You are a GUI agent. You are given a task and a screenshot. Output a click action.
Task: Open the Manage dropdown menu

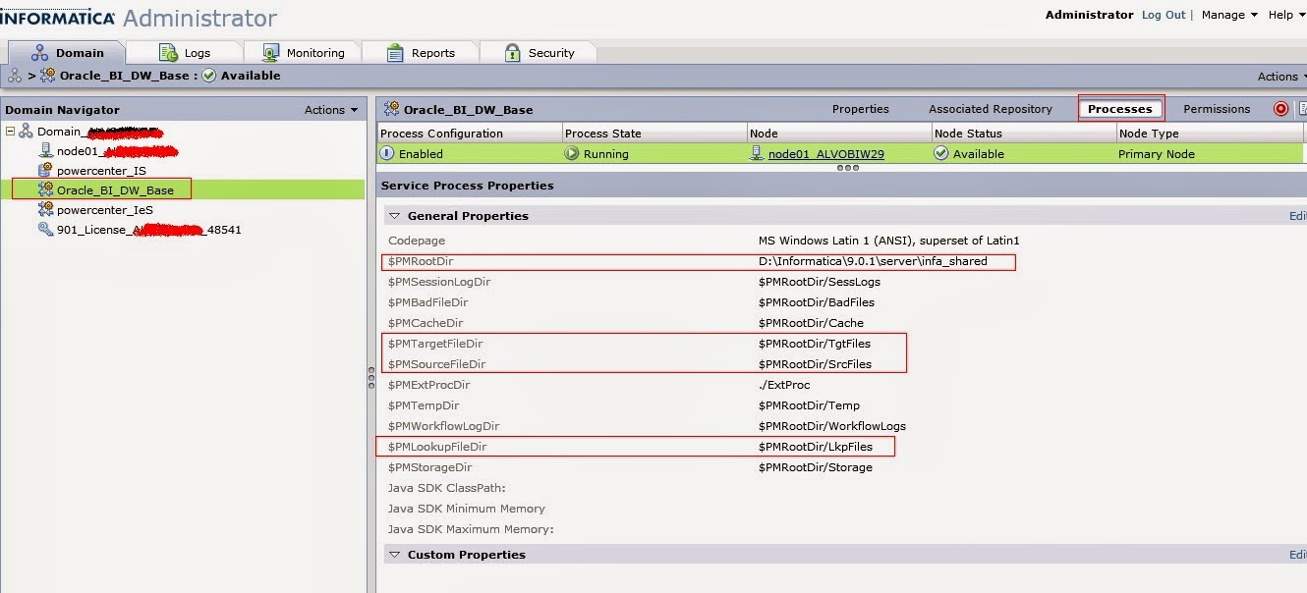(1229, 15)
